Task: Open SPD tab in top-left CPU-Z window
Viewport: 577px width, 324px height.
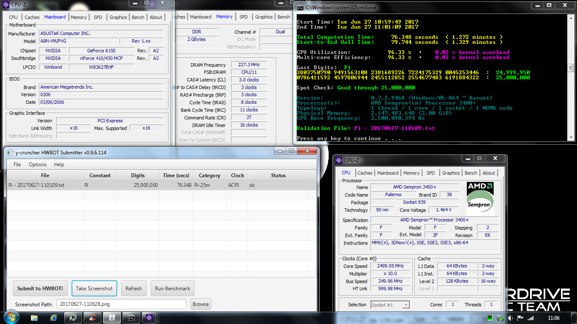Action: 98,17
